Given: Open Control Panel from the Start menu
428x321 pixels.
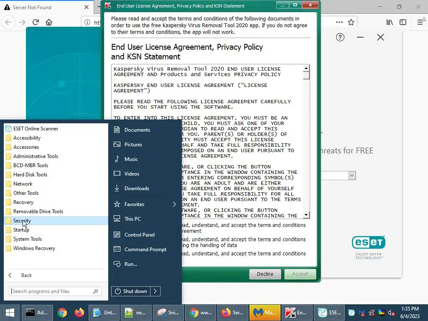Looking at the screenshot, I should tap(140, 235).
